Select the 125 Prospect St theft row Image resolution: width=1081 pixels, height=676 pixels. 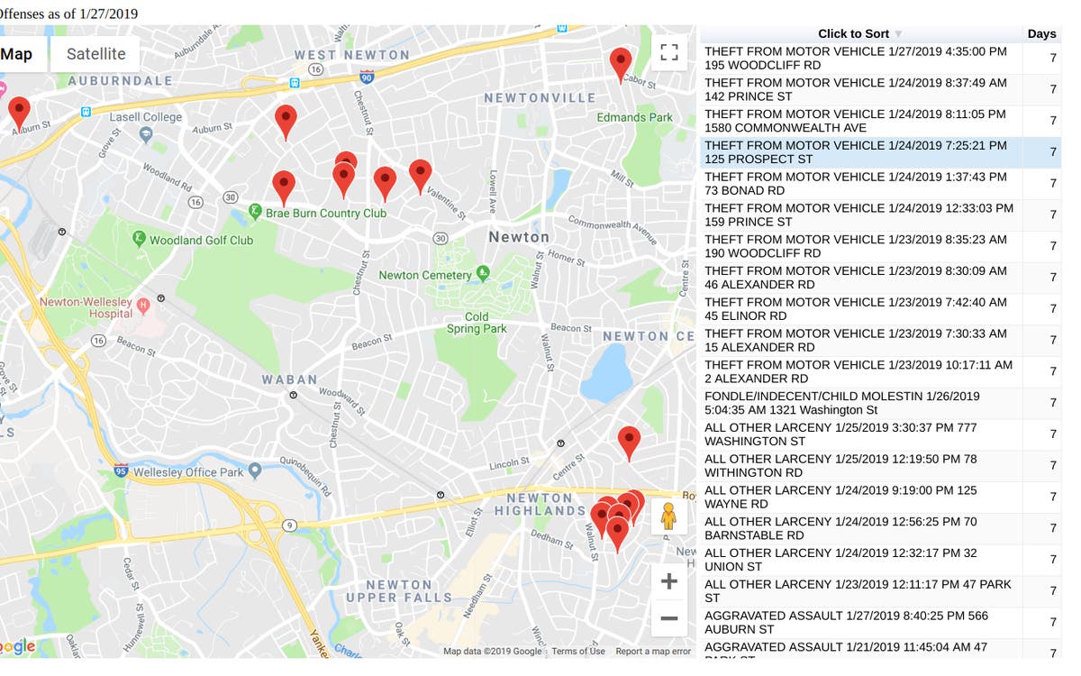tap(860, 152)
